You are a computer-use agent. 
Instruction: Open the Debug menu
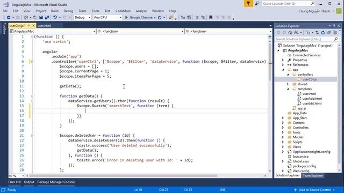point(68,11)
